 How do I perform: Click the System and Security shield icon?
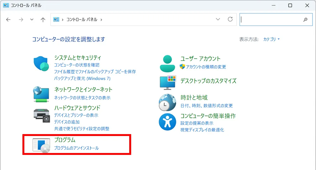[x=41, y=64]
